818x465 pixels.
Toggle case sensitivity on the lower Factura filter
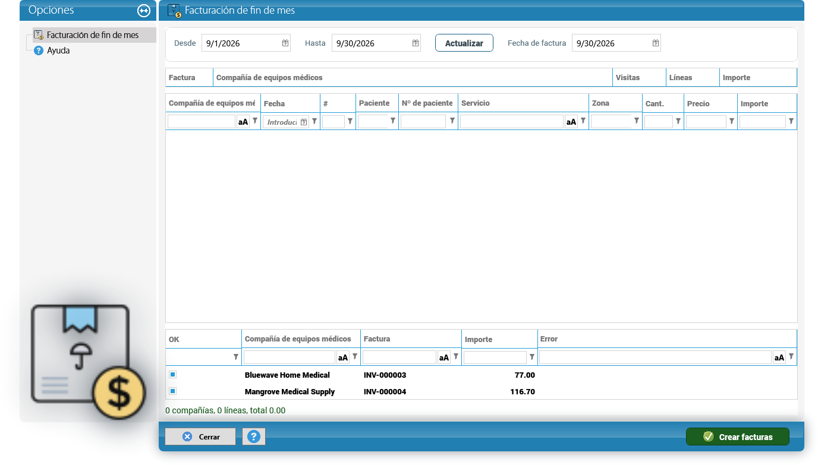tap(444, 358)
